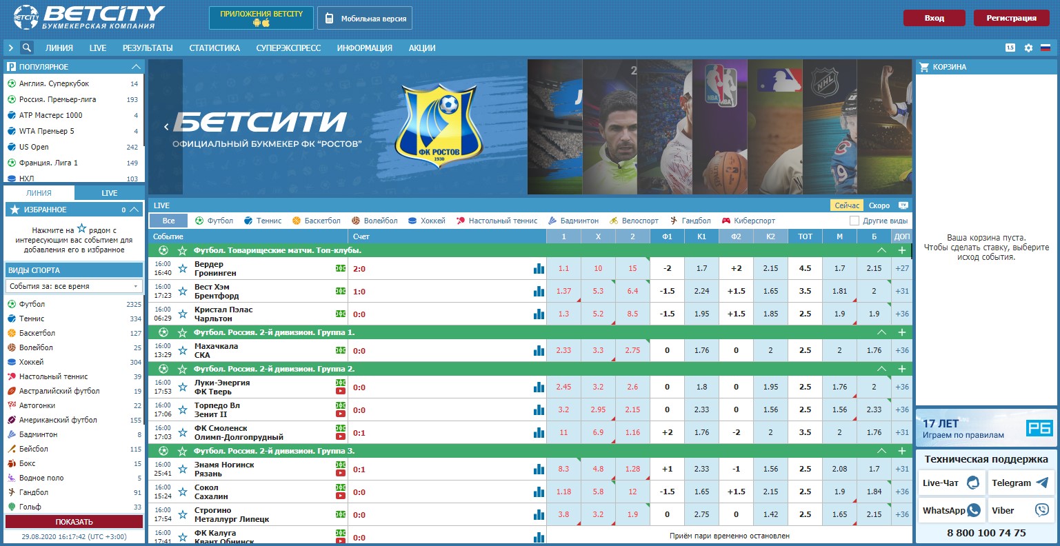This screenshot has width=1060, height=546.
Task: Collapse Россия 2-й дивизион Группа 3 group
Action: click(881, 451)
